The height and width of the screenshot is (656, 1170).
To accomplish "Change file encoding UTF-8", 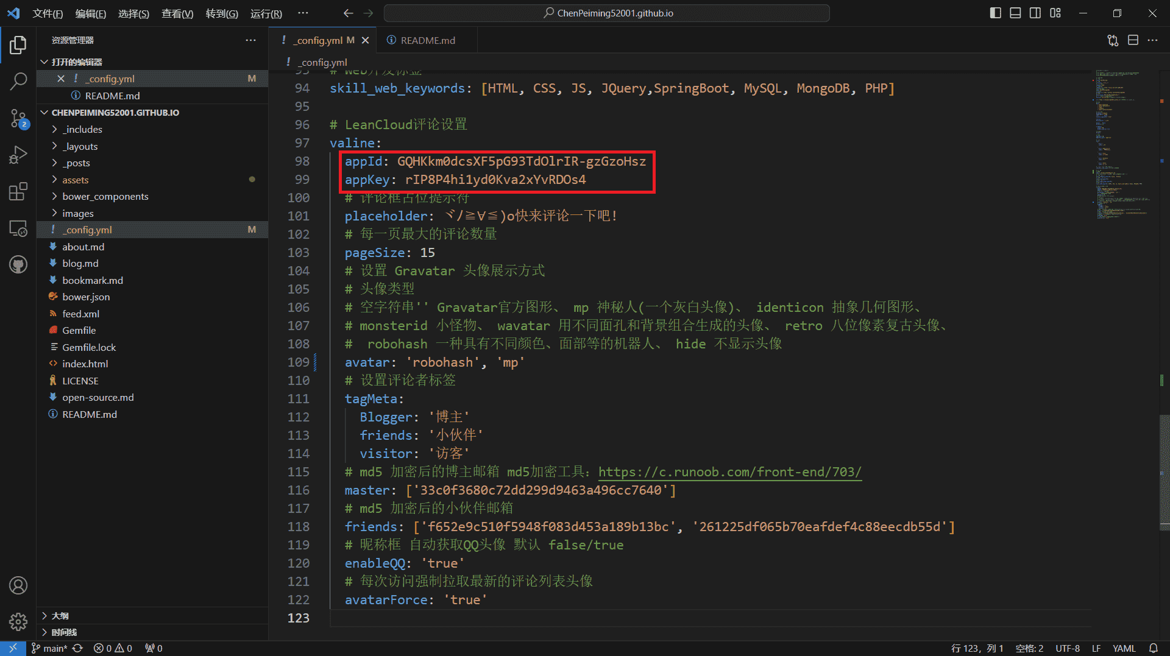I will pos(1068,648).
